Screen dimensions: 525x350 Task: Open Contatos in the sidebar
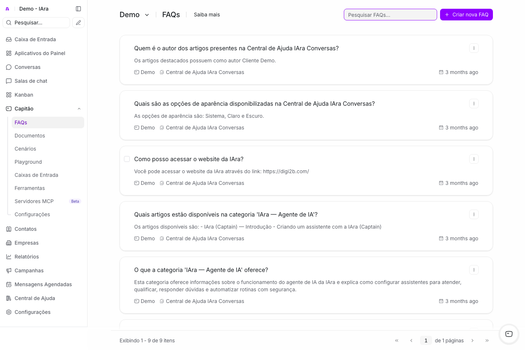tap(44, 229)
